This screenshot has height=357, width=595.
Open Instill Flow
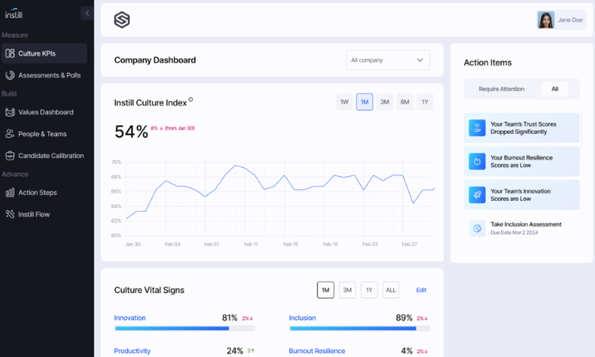45,214
